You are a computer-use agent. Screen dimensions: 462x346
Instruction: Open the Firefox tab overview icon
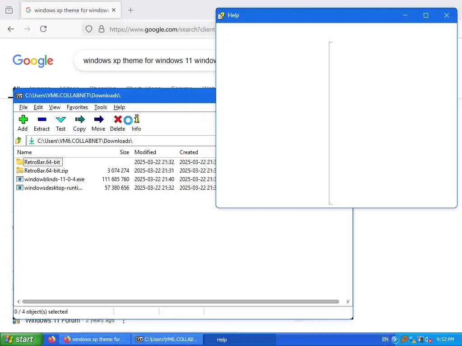tap(9, 10)
